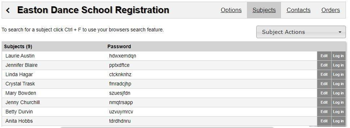Click Edit for Linda Hagar
Image resolution: width=350 pixels, height=128 pixels.
pyautogui.click(x=324, y=74)
